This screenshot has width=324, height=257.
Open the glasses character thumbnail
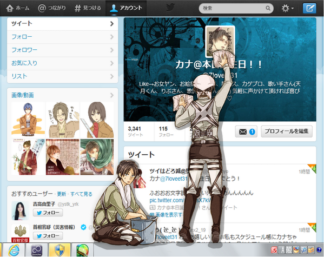[62, 120]
